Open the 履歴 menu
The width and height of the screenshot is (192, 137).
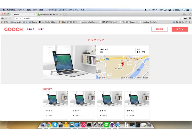tap(41, 10)
